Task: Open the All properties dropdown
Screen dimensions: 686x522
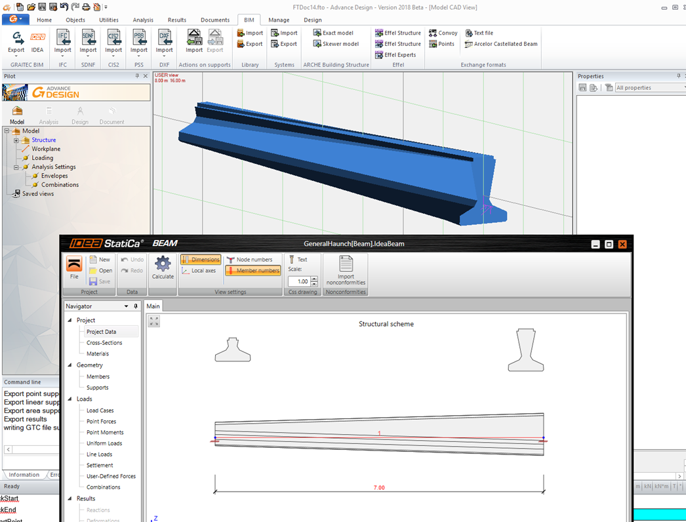Action: point(649,88)
